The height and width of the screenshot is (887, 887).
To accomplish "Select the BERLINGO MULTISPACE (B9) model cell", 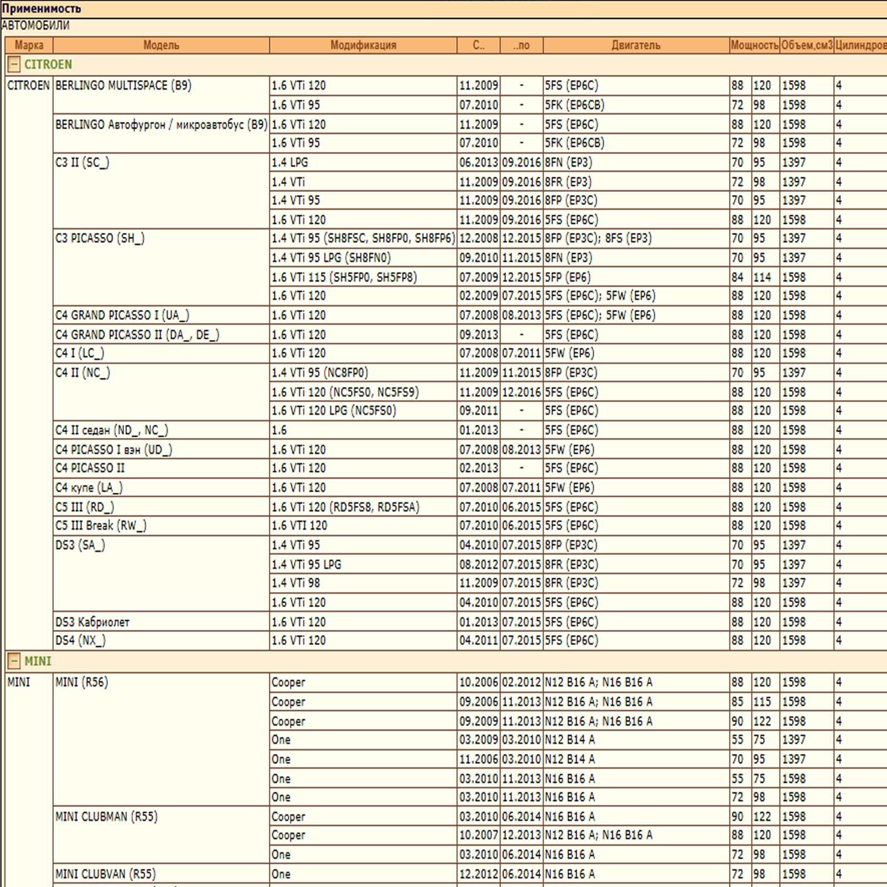I will [x=123, y=86].
